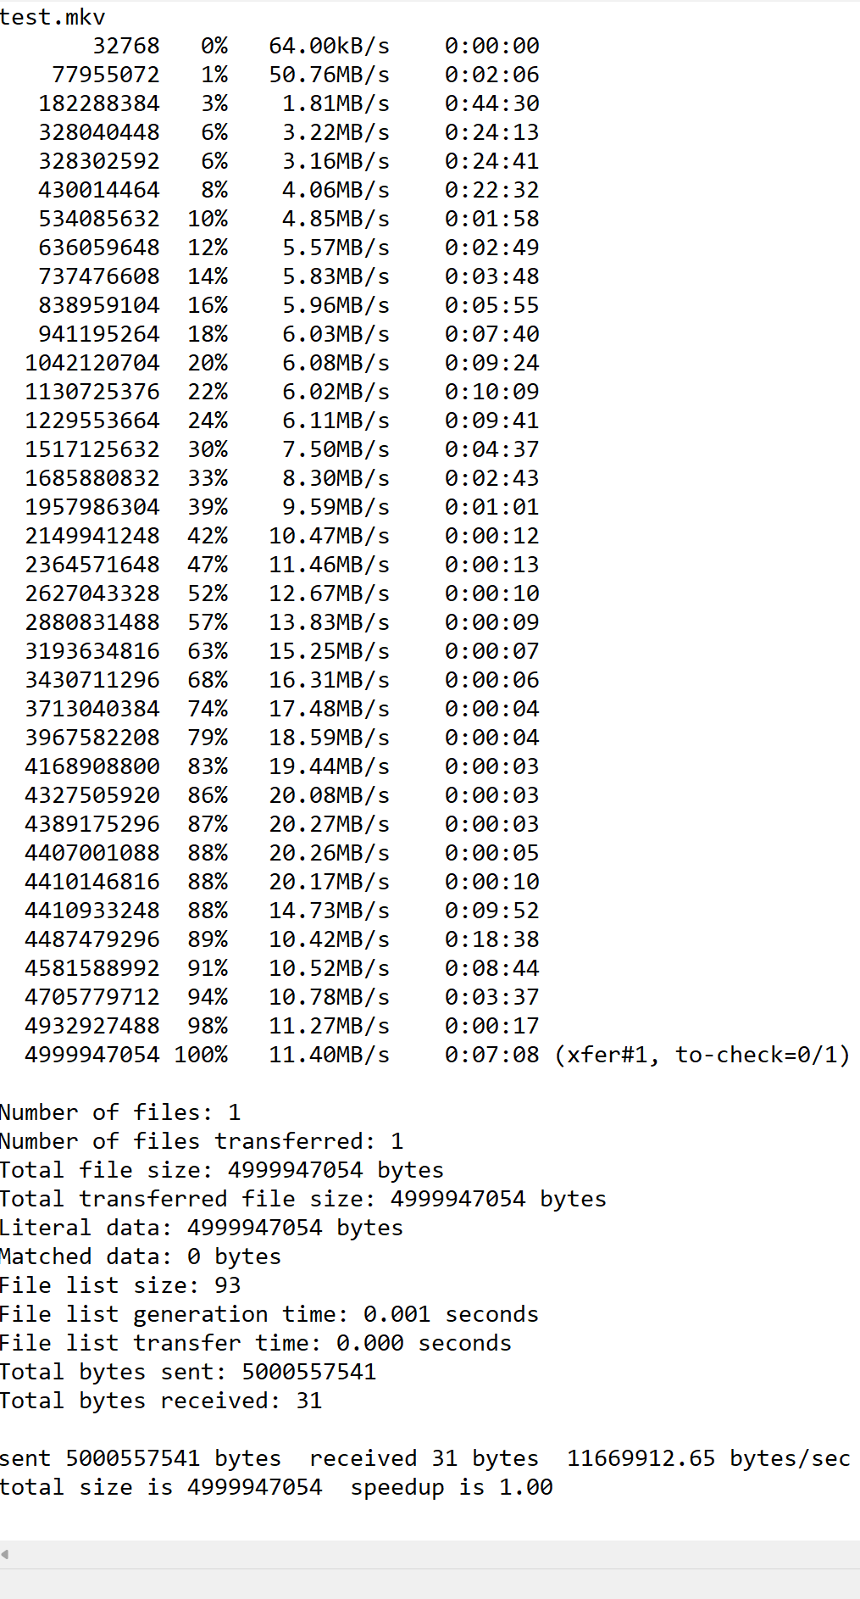Click the test.mkv filename text

click(53, 17)
